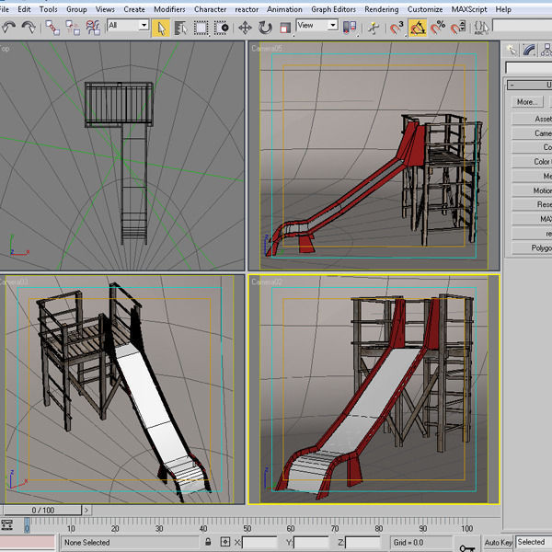Collapse the Utilities rollout minus header

(x=530, y=85)
